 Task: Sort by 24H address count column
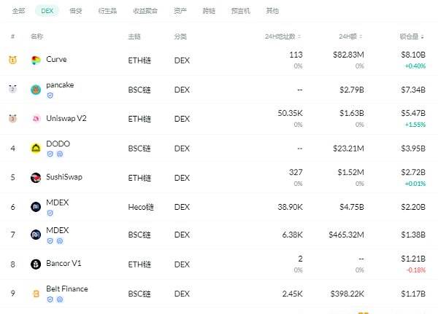[x=283, y=36]
